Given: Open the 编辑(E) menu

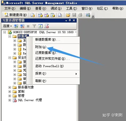Looking at the screenshot, I should click(x=25, y=8).
